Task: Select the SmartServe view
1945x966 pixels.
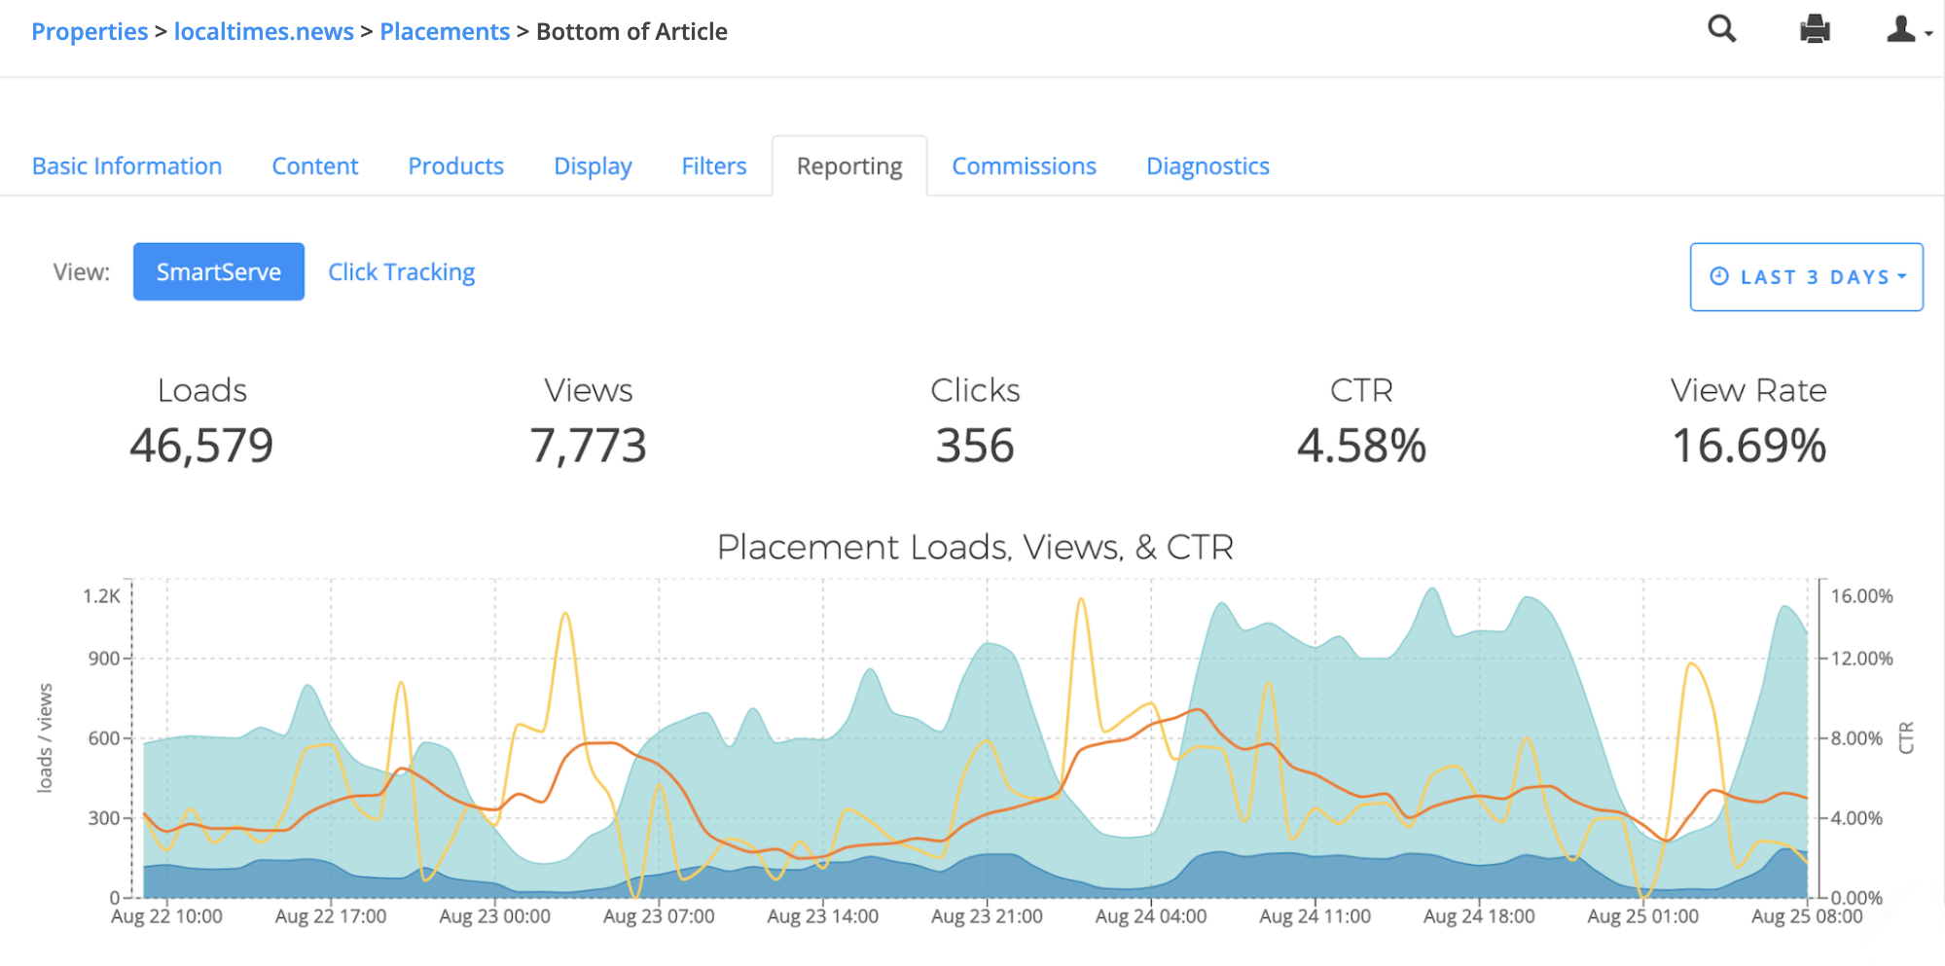Action: (x=219, y=272)
